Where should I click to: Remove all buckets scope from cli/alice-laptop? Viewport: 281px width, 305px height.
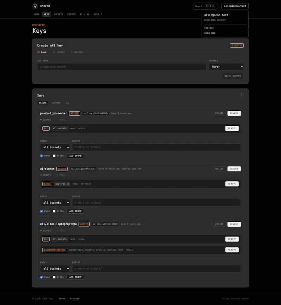point(232,239)
